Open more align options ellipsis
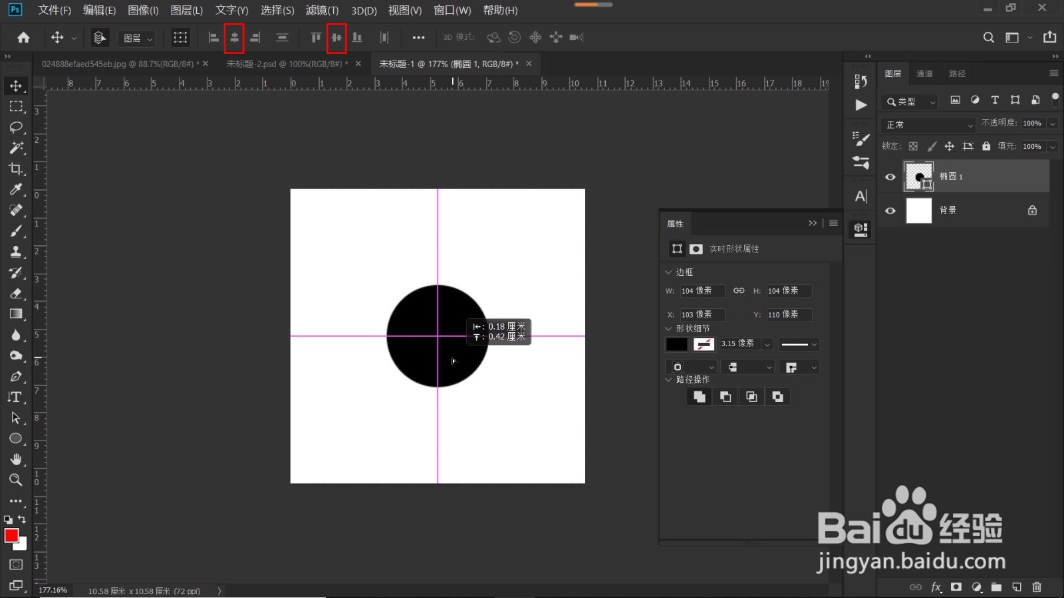The width and height of the screenshot is (1064, 598). [x=418, y=38]
